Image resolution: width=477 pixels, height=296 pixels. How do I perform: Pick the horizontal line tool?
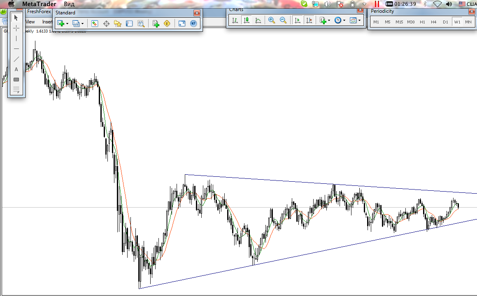coord(16,49)
